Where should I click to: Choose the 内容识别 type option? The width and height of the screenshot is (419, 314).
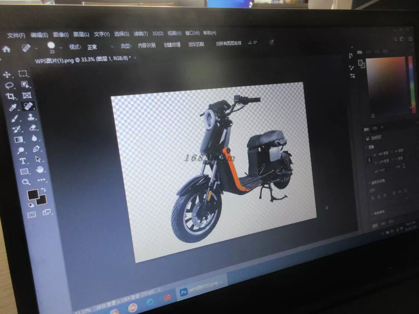tap(147, 45)
